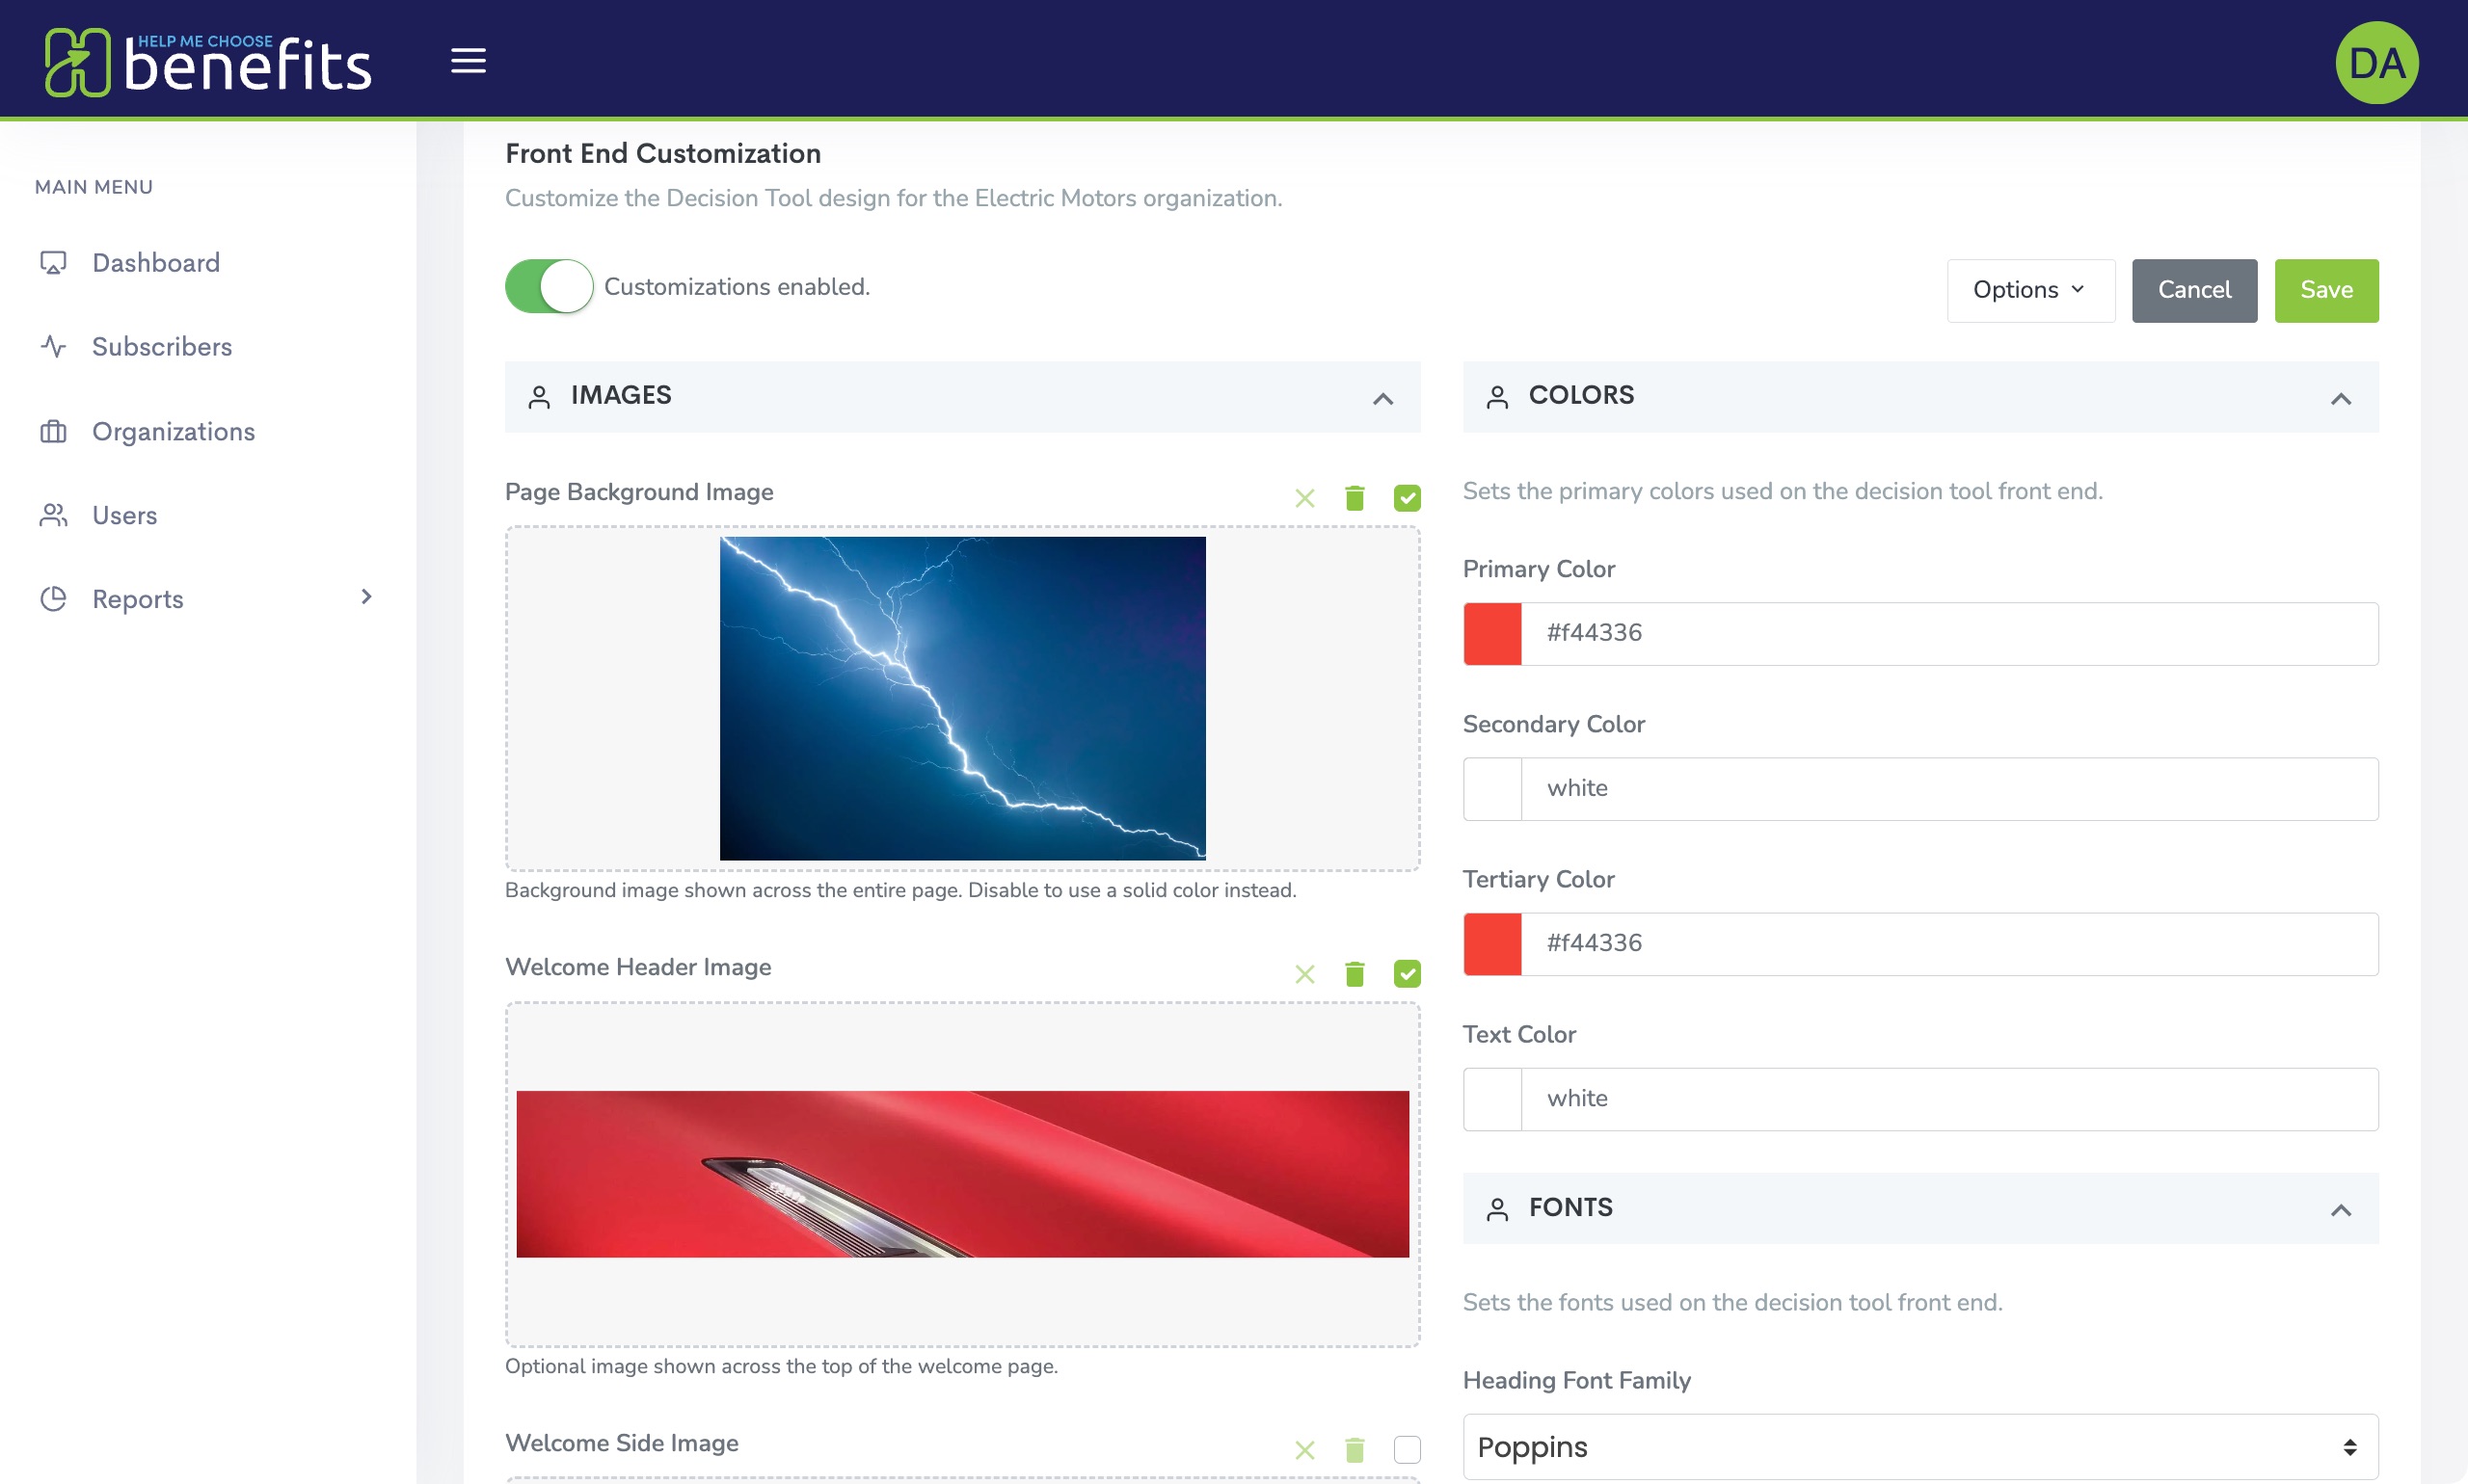Collapse the FONTS section chevron
2468x1484 pixels.
[2340, 1210]
